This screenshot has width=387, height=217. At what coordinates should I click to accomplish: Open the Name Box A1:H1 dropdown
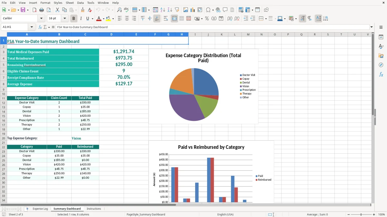(x=32, y=27)
